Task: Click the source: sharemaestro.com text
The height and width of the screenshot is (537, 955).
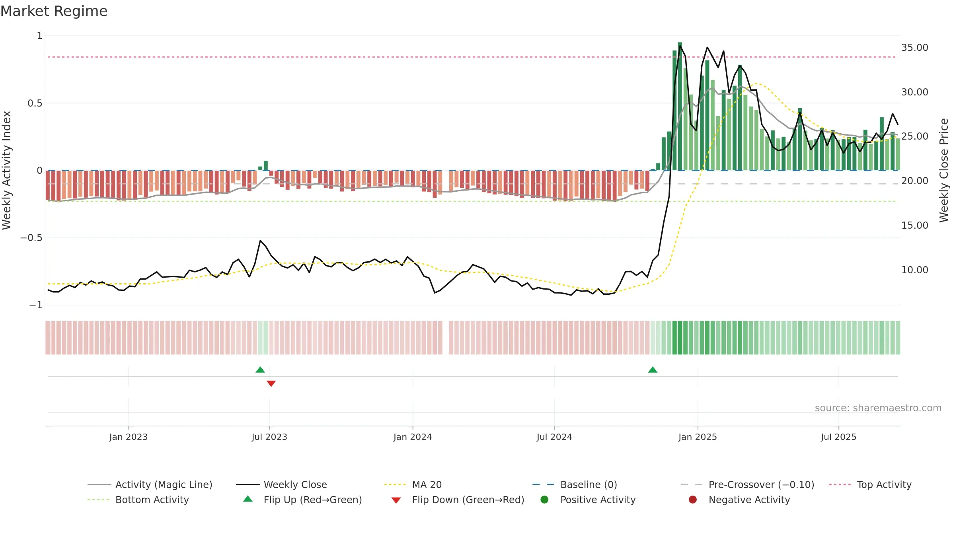Action: 878,408
